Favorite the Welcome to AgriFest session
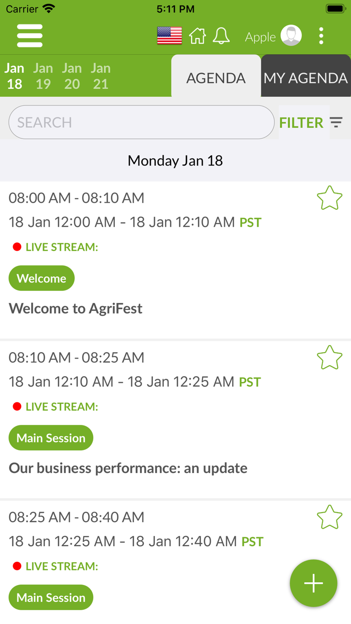The width and height of the screenshot is (351, 624). pos(329,198)
